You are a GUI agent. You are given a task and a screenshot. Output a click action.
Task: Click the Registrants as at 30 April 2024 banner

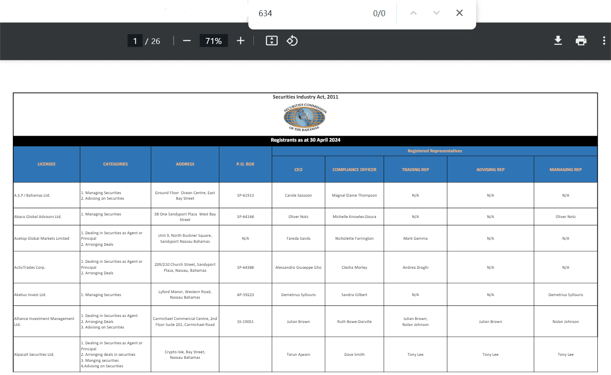click(305, 140)
